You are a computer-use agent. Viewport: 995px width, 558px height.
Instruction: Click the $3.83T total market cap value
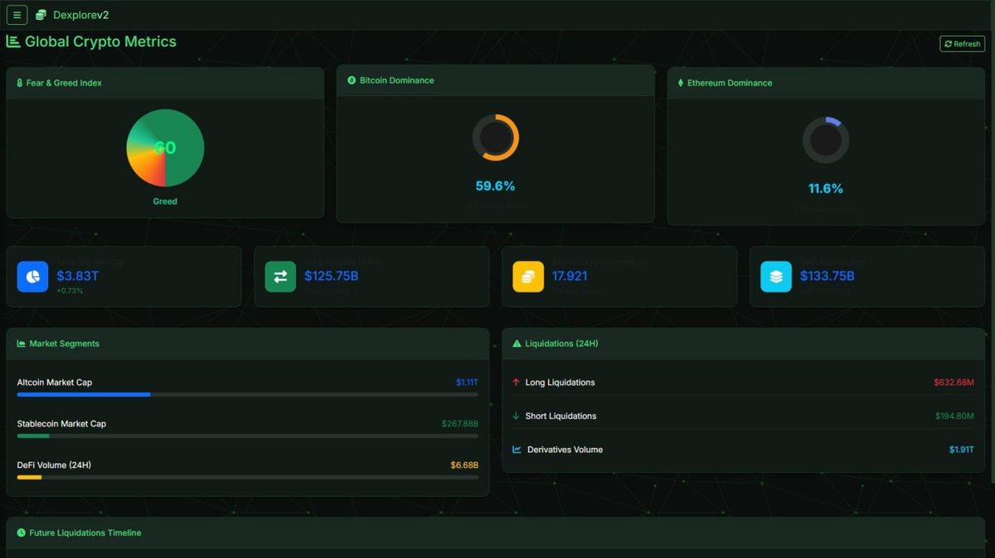(77, 276)
